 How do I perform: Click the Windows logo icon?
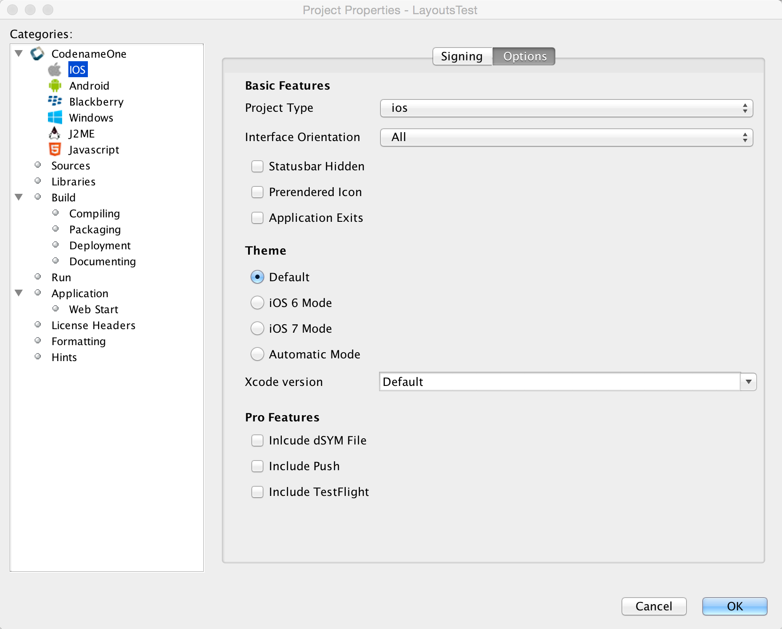pos(55,118)
